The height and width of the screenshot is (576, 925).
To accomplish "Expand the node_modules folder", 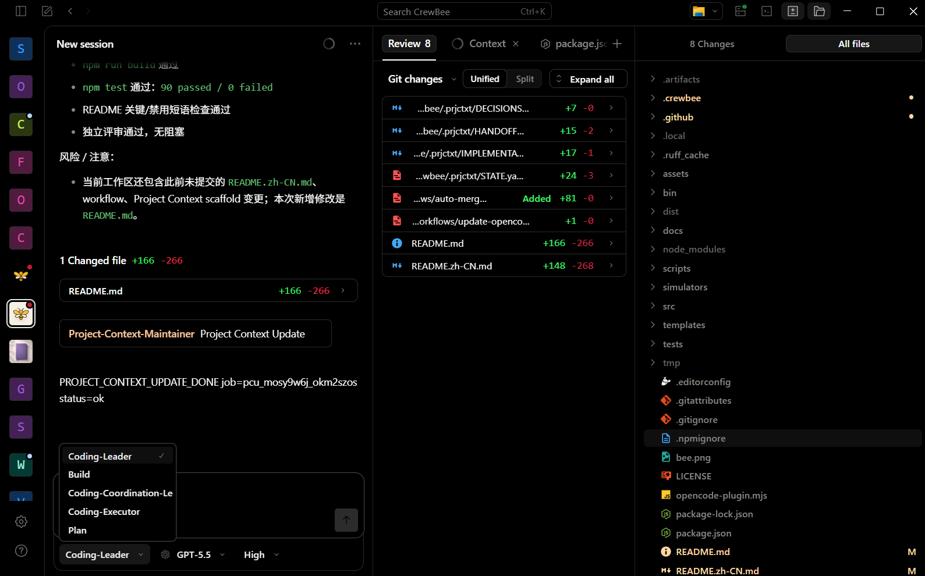I will pos(783,249).
